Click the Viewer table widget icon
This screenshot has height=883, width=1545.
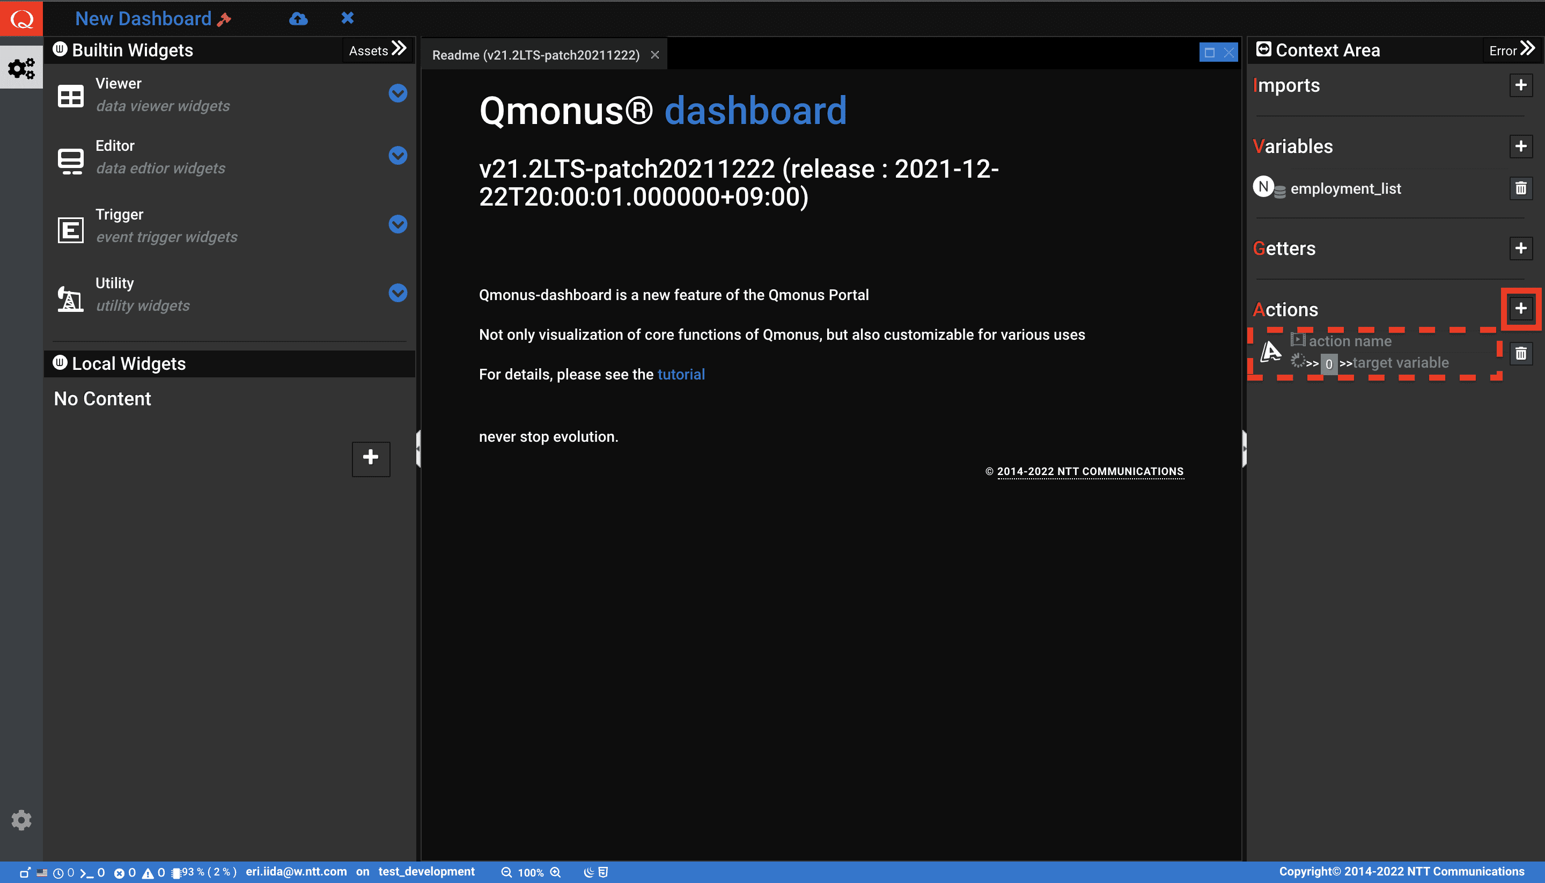click(70, 96)
